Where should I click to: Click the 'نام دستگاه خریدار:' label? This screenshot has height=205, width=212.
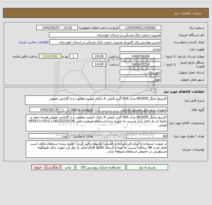(x=191, y=35)
